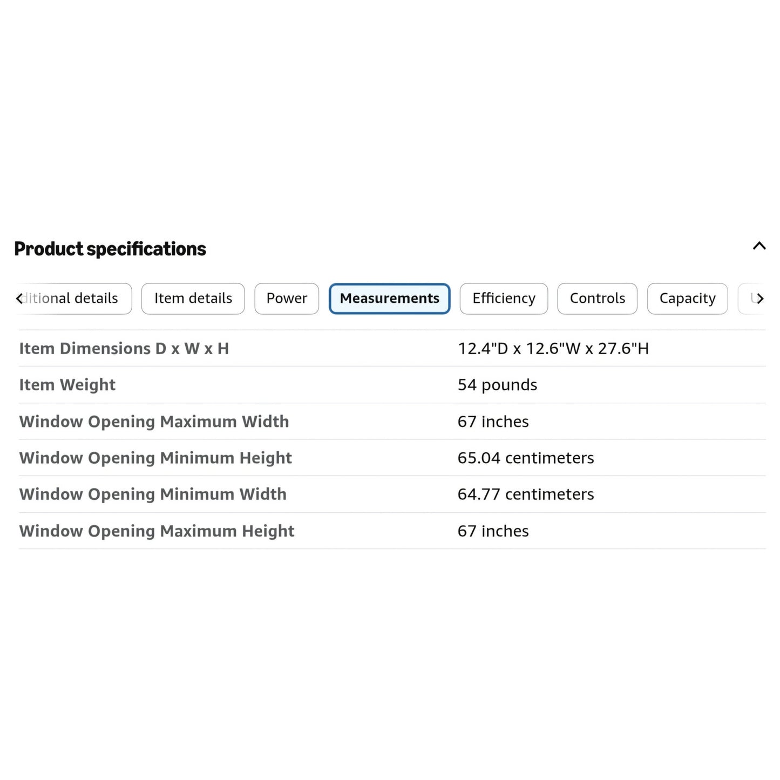Click the right arrow to show more tabs

[x=760, y=299]
